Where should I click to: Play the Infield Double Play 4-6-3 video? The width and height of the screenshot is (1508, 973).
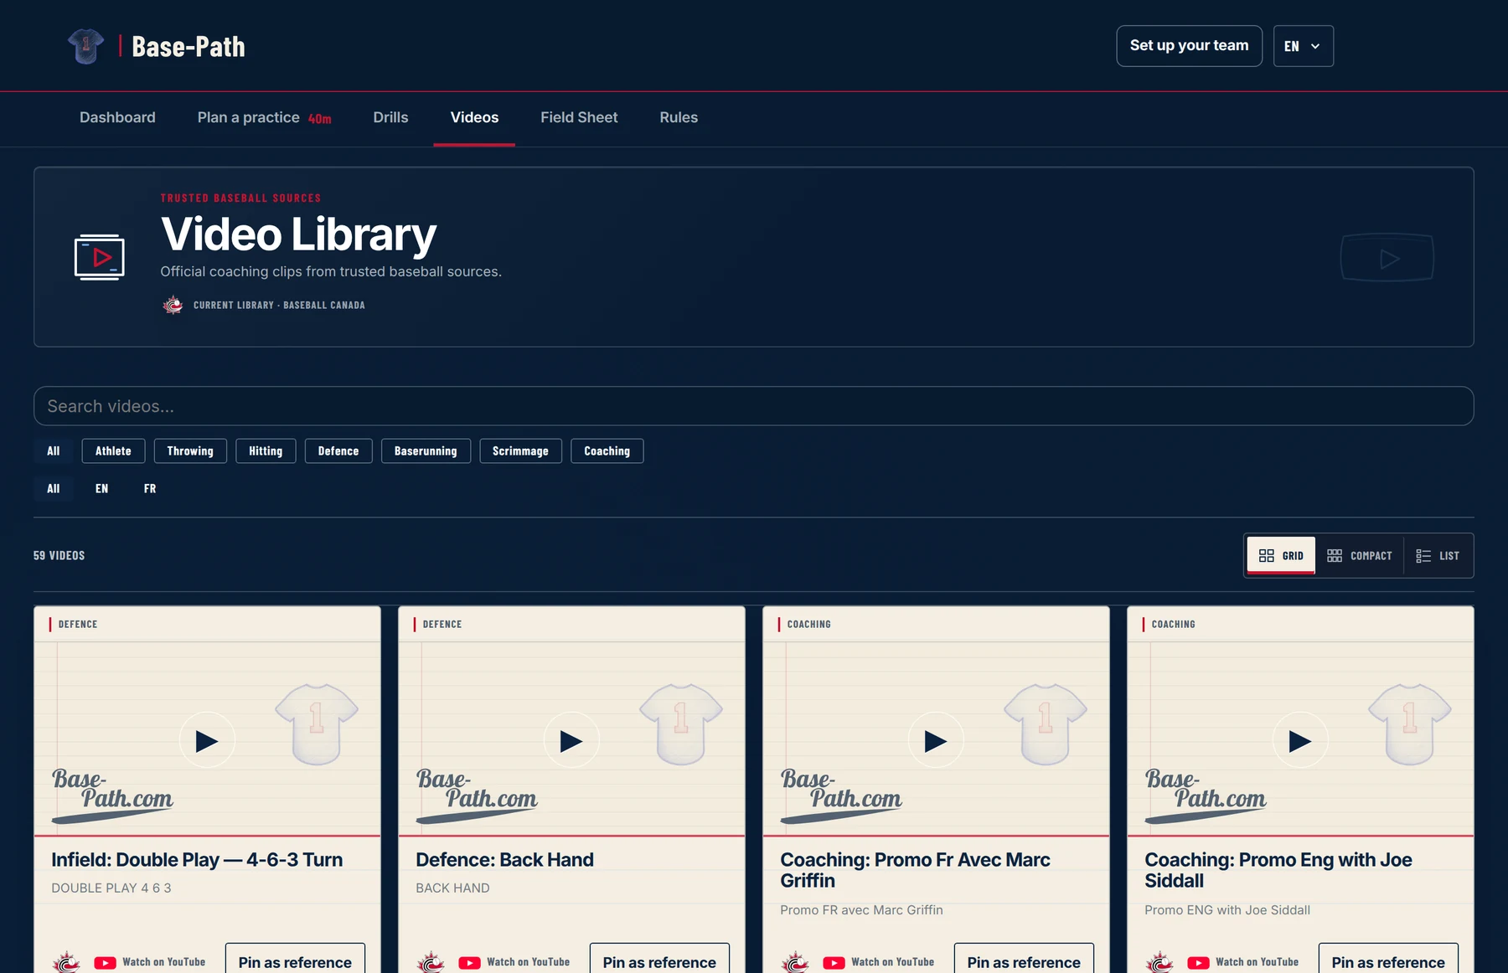[207, 740]
